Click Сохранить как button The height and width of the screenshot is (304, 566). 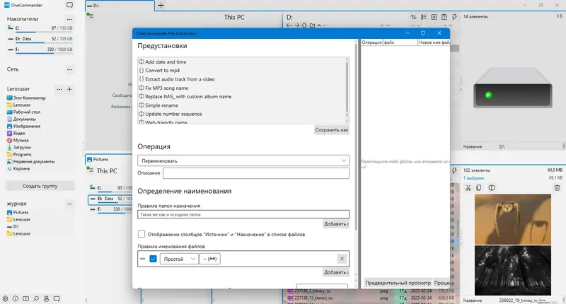332,130
